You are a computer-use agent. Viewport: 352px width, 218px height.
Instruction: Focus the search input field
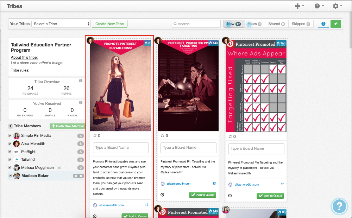(196, 24)
